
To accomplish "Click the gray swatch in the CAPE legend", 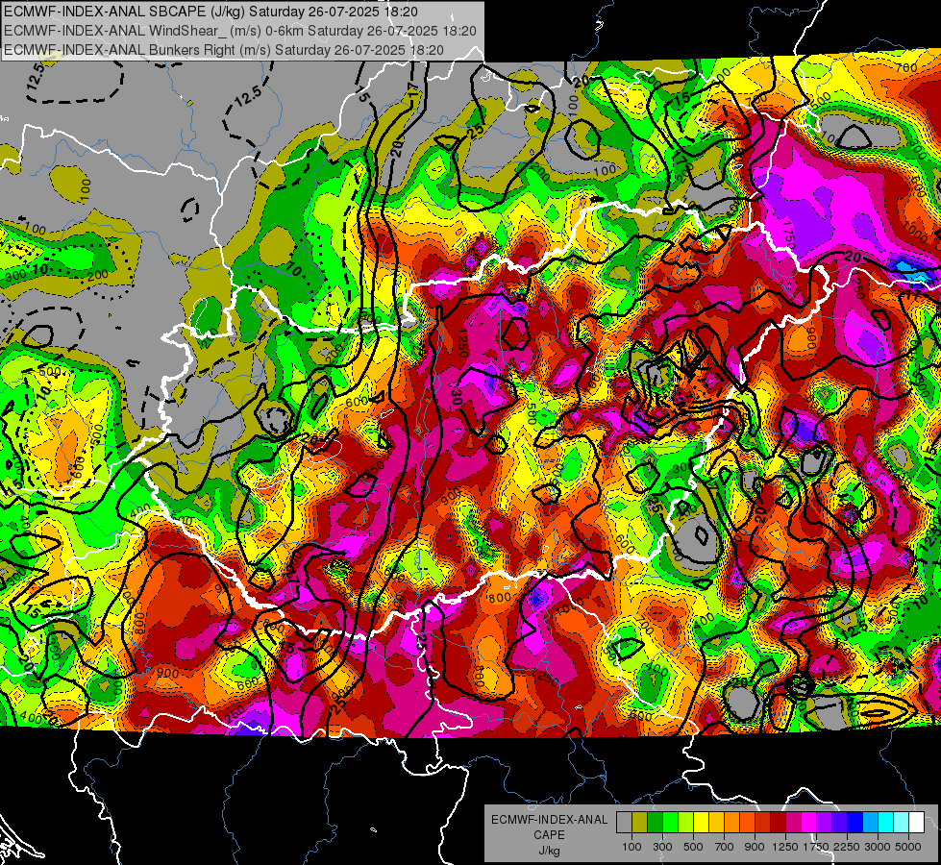I will click(x=624, y=823).
